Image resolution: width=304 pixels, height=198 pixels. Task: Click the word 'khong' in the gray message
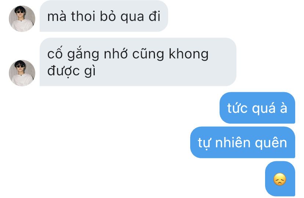click(x=189, y=54)
